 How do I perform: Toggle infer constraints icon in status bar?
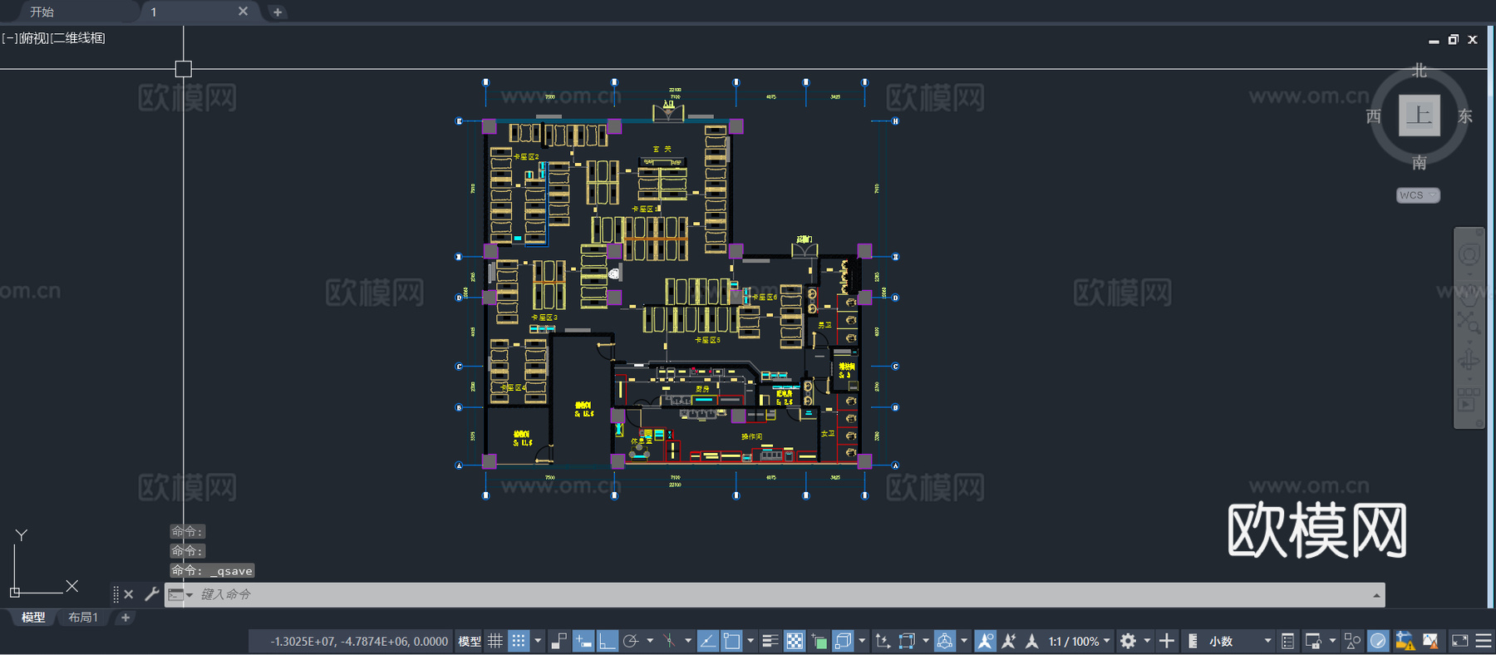[x=559, y=641]
